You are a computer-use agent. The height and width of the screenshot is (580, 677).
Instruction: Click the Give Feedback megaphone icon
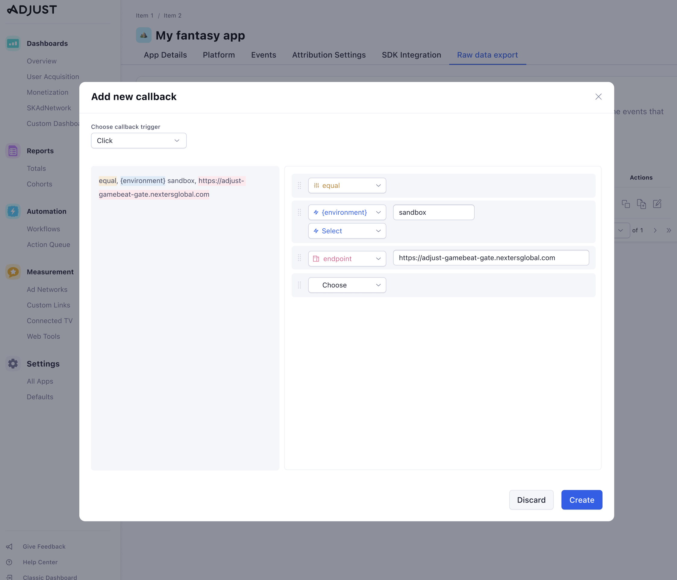pyautogui.click(x=9, y=546)
